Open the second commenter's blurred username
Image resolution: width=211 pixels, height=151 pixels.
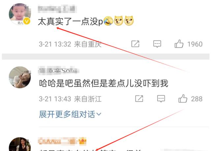59,70
